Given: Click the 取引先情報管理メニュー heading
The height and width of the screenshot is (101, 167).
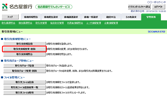Looking at the screenshot, I should [17, 39].
